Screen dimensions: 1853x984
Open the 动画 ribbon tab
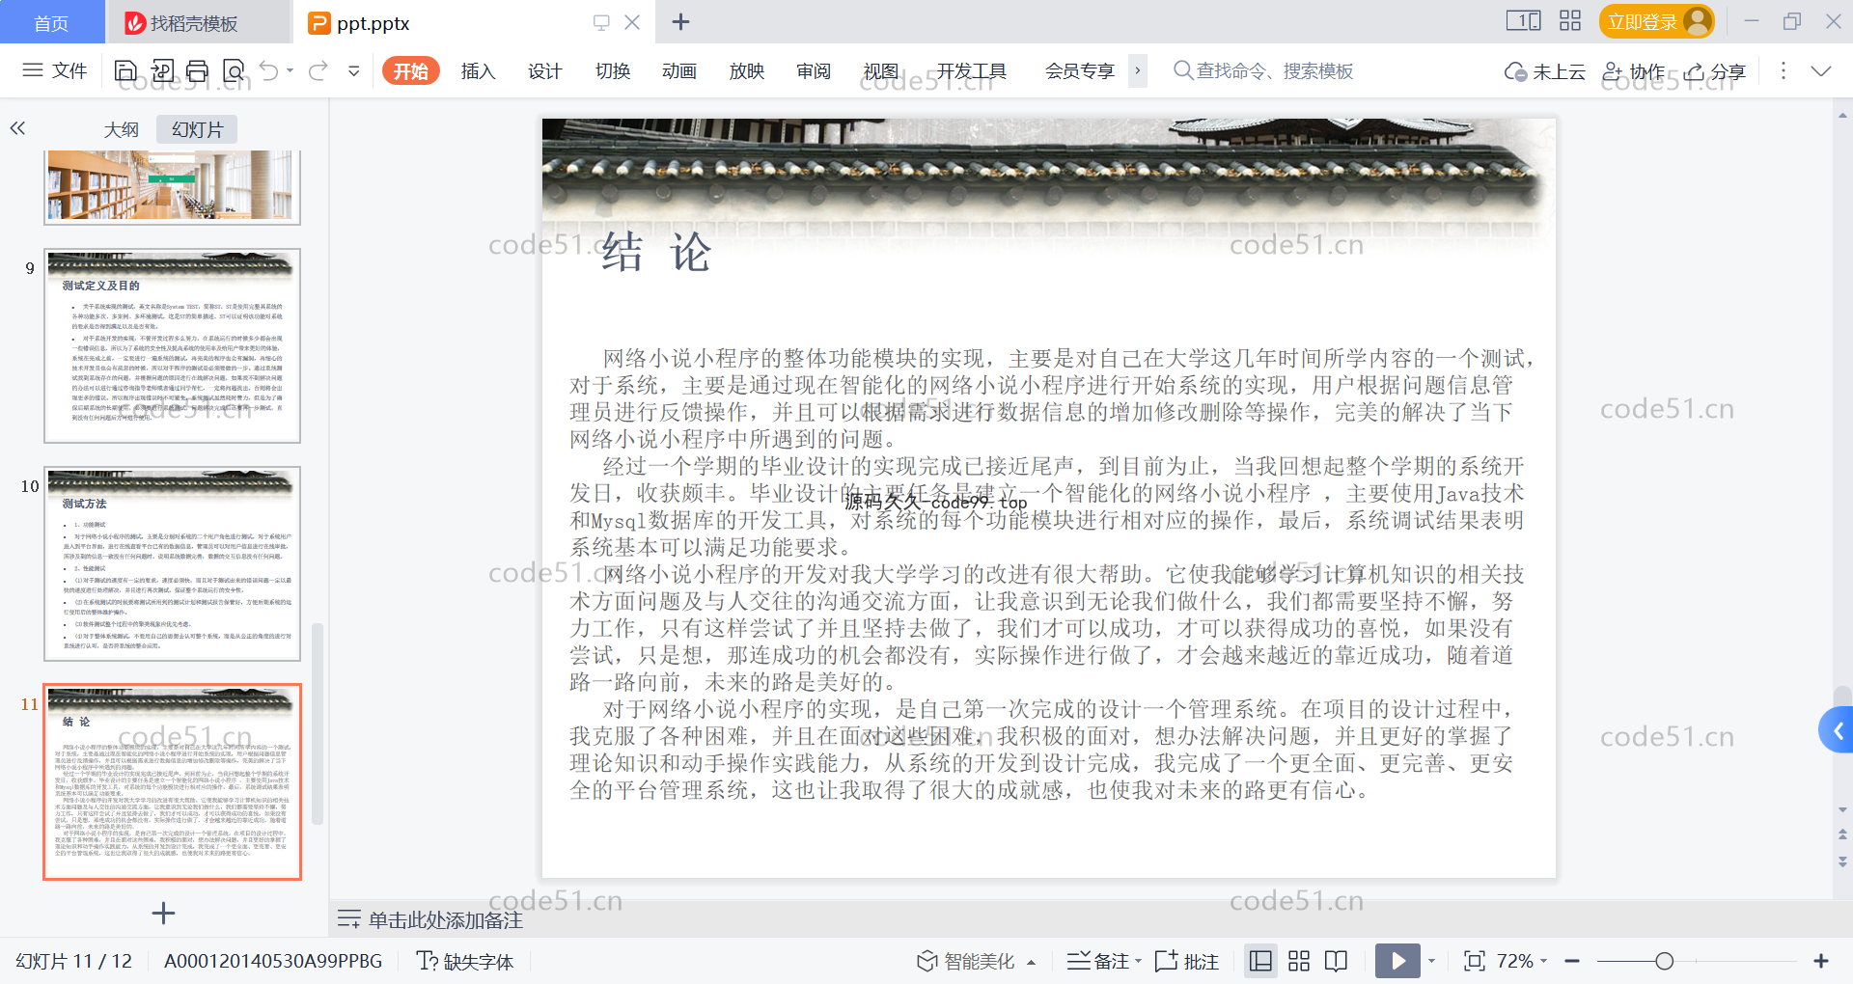click(x=679, y=70)
